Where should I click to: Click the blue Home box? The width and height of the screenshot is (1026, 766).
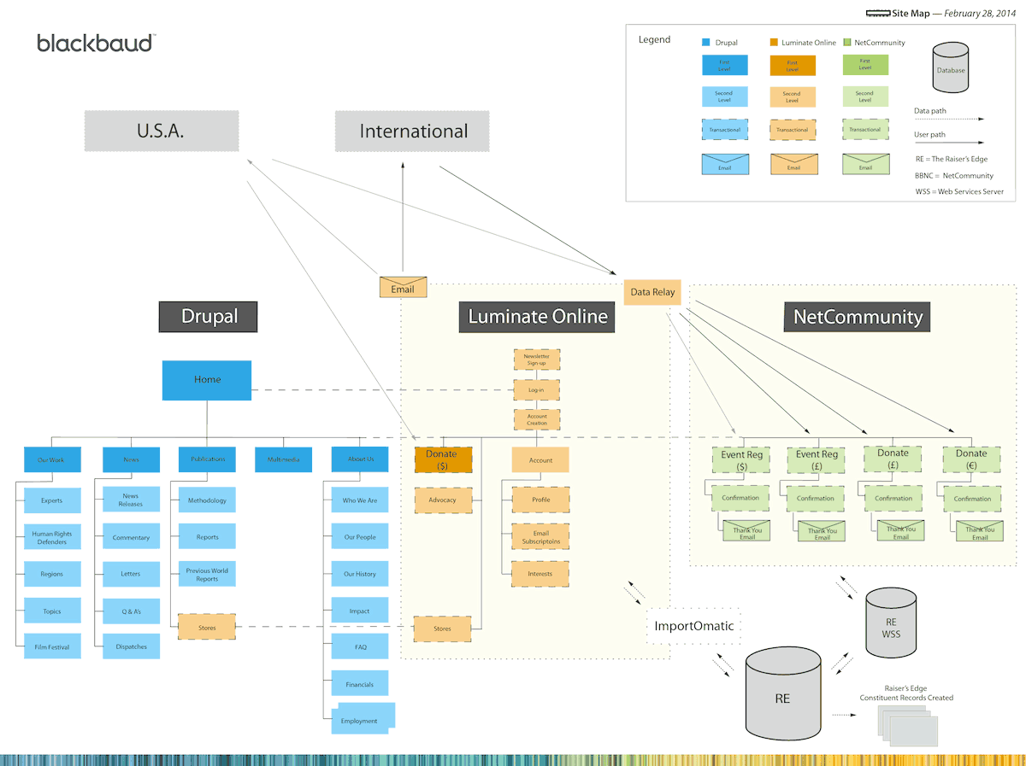point(207,380)
